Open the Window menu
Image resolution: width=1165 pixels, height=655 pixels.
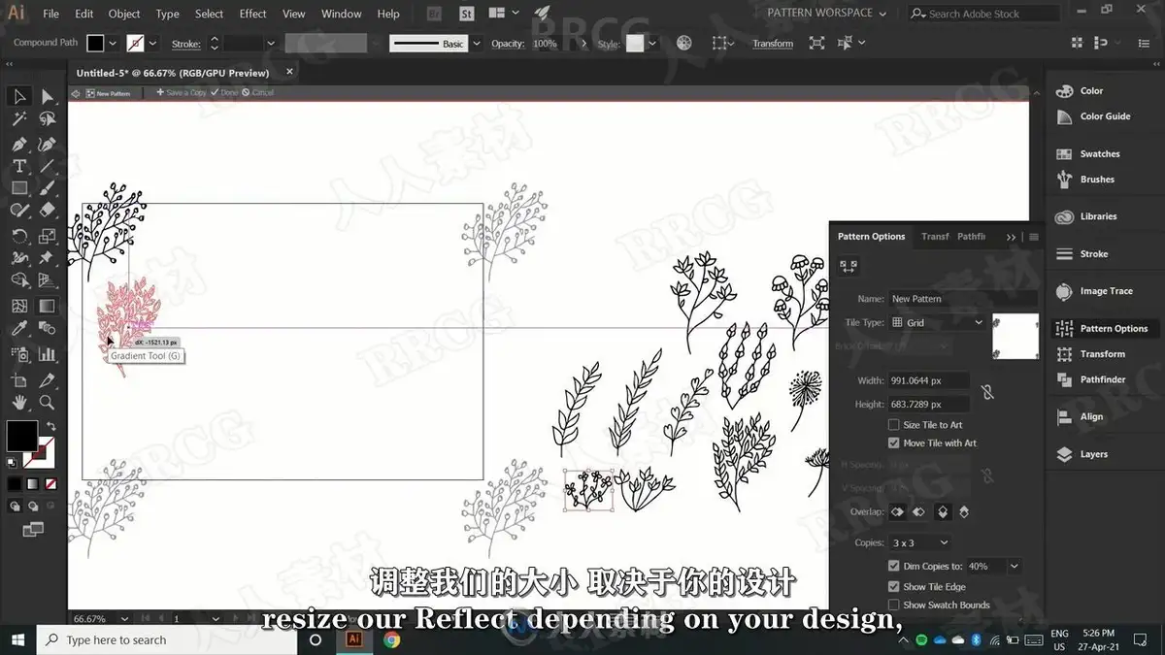point(341,14)
